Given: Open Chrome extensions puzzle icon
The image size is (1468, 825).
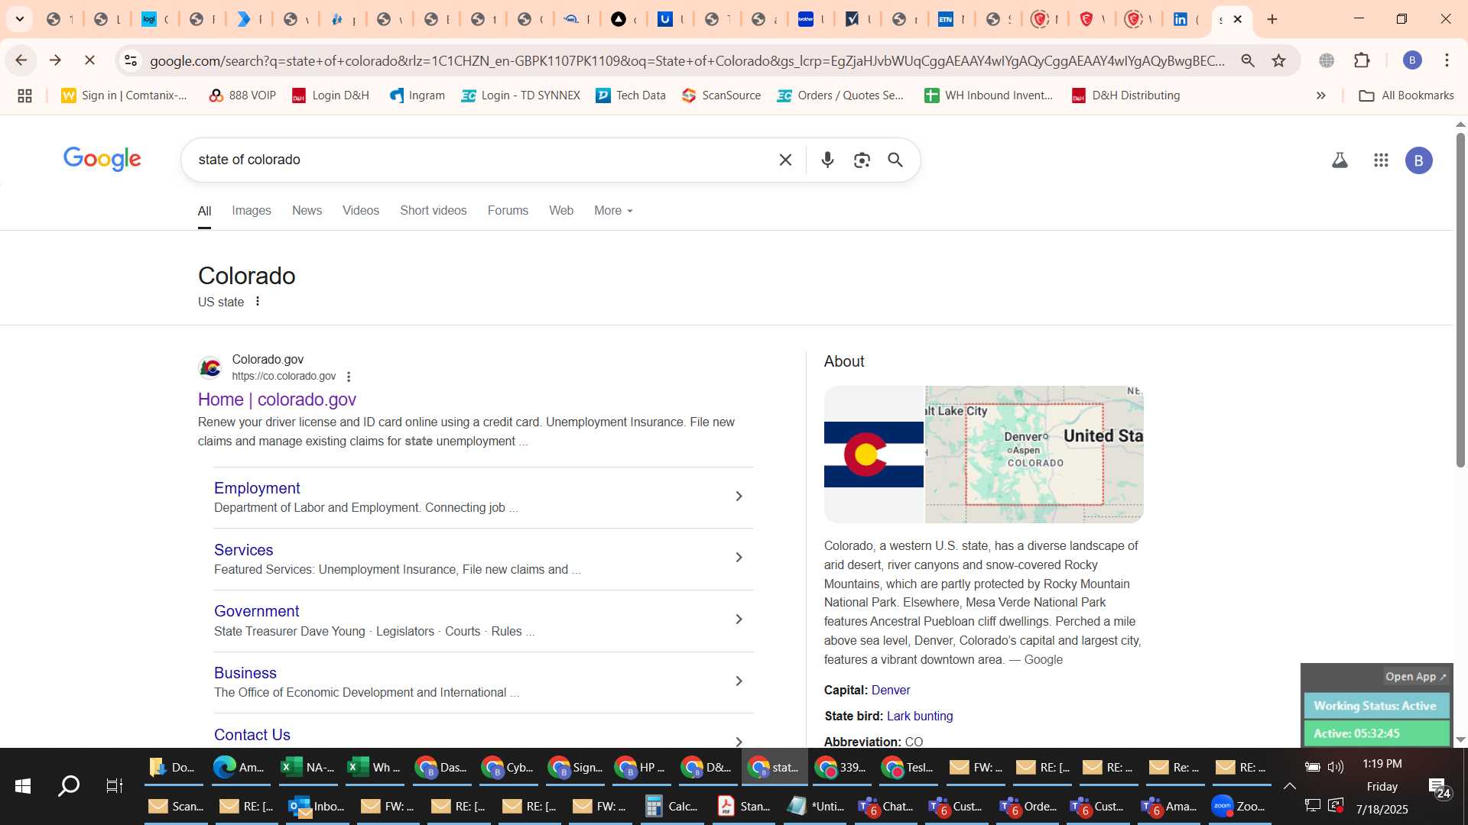Looking at the screenshot, I should coord(1362,60).
